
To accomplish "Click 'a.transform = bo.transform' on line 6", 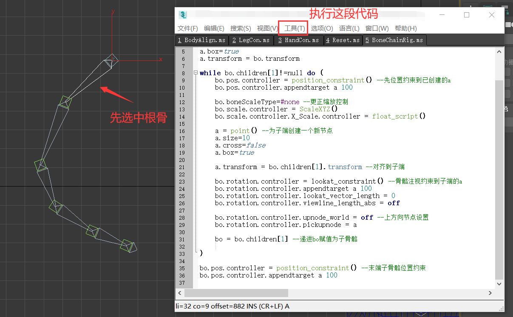I will pos(249,59).
